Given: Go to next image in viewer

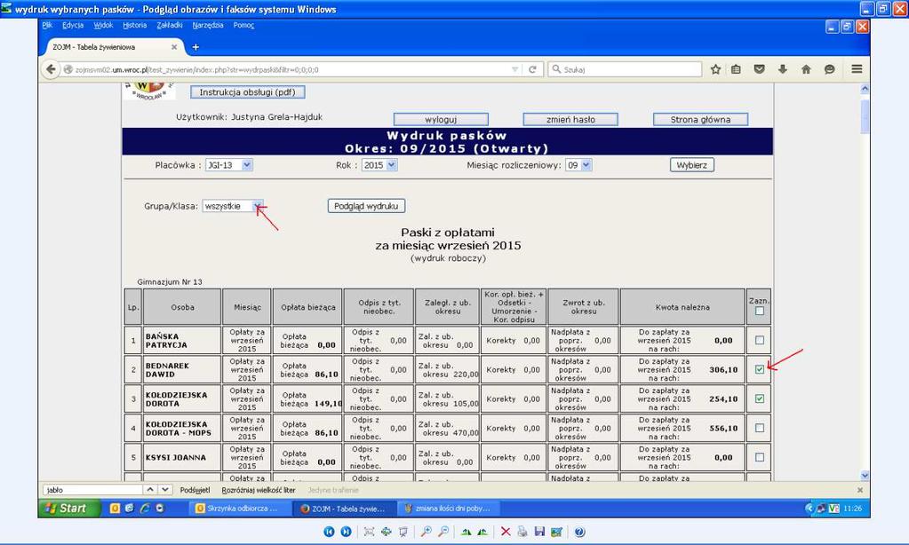Looking at the screenshot, I should click(346, 531).
